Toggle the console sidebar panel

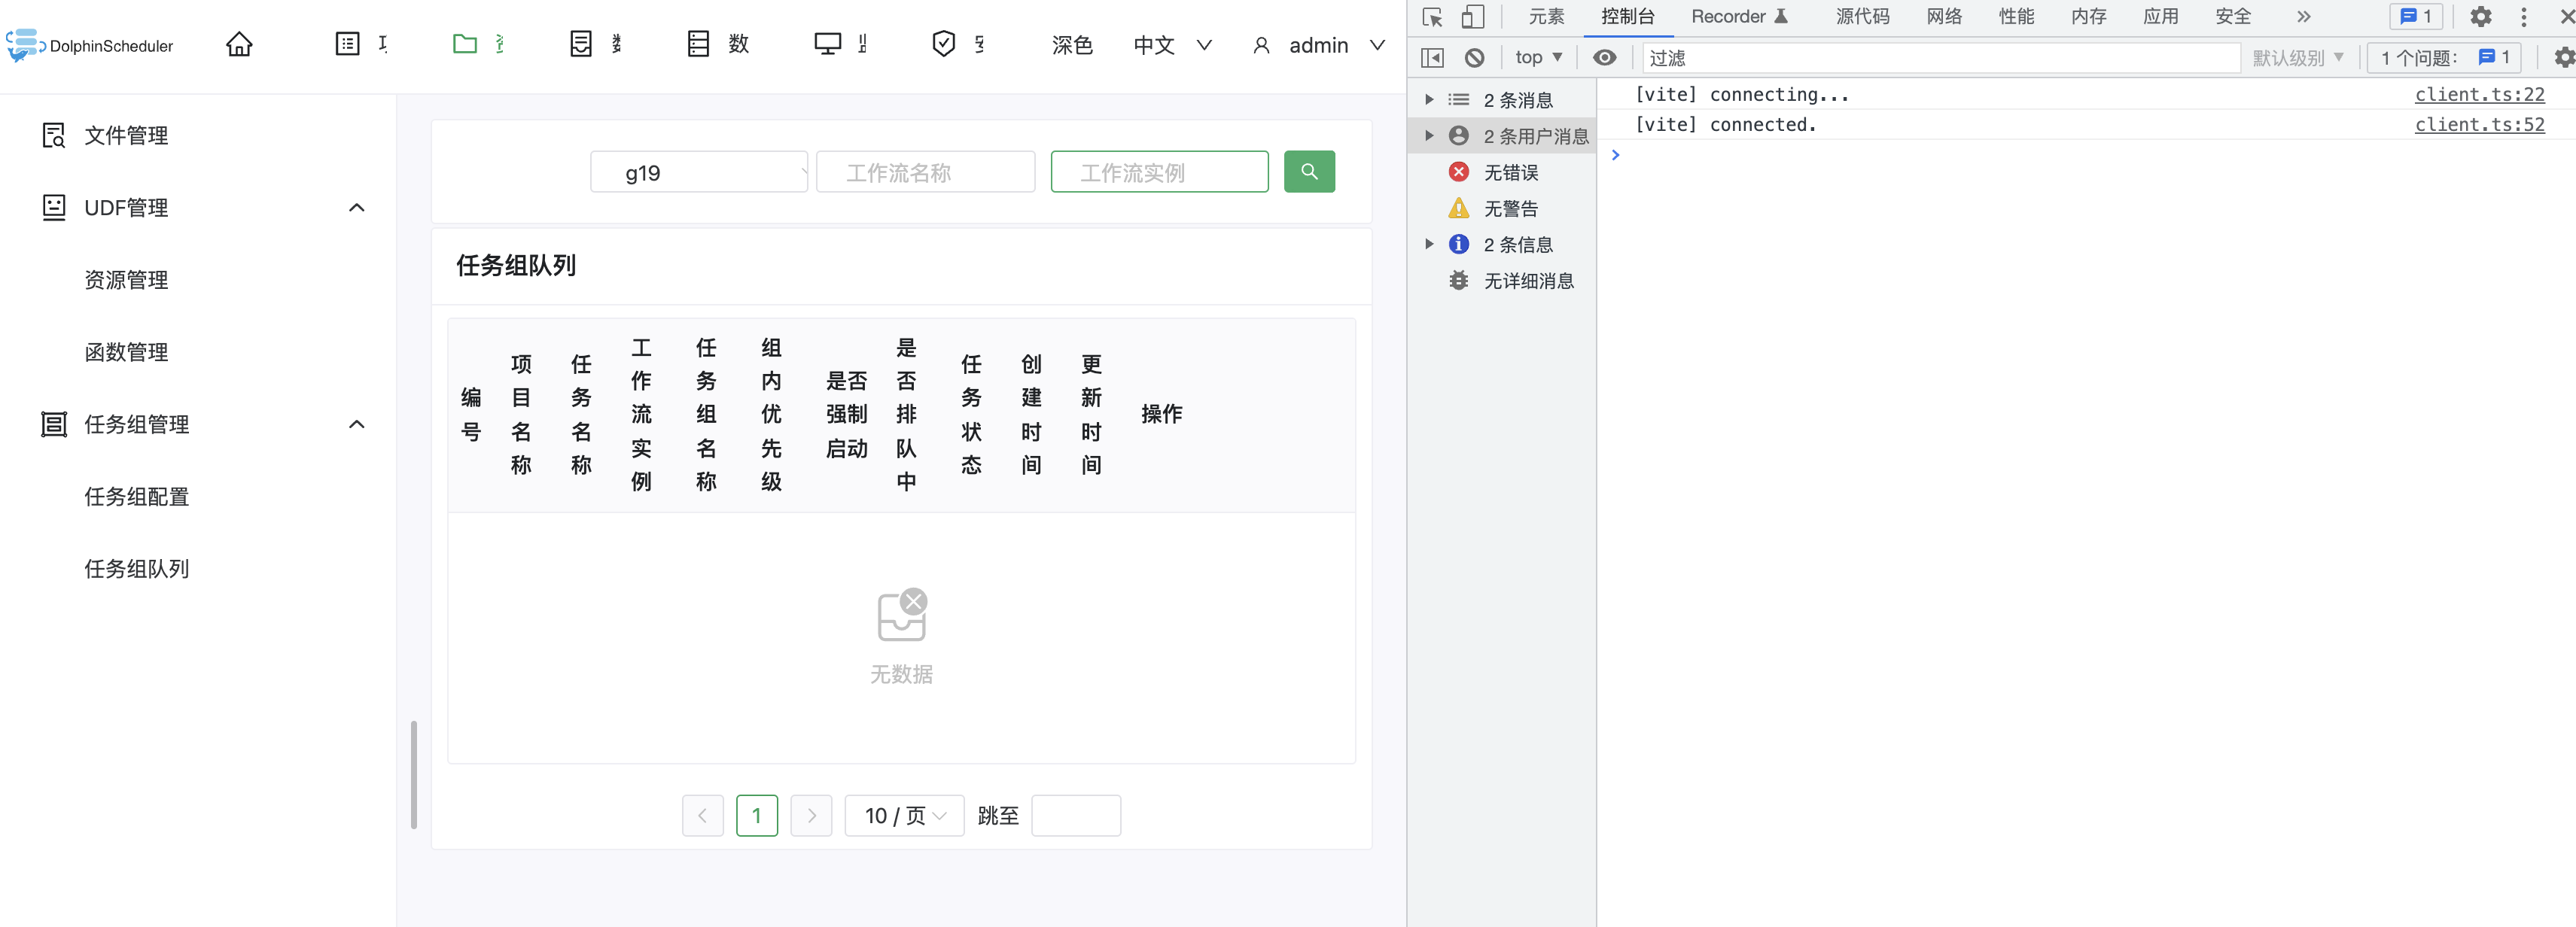click(x=1432, y=58)
